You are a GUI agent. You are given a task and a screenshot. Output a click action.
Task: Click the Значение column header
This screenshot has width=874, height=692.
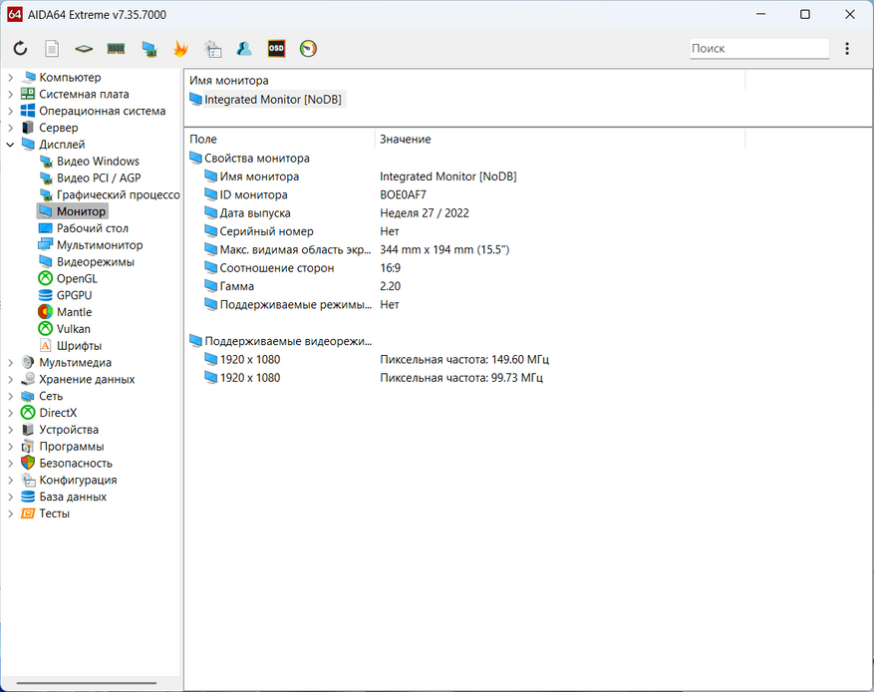pyautogui.click(x=405, y=140)
